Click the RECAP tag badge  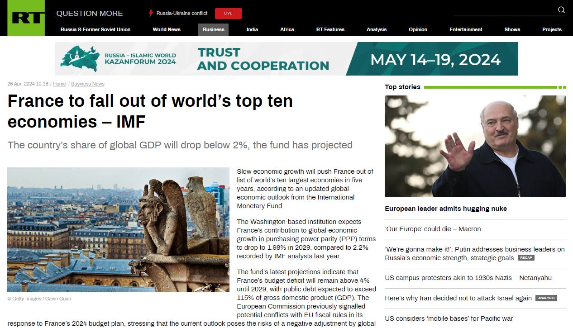pos(526,258)
